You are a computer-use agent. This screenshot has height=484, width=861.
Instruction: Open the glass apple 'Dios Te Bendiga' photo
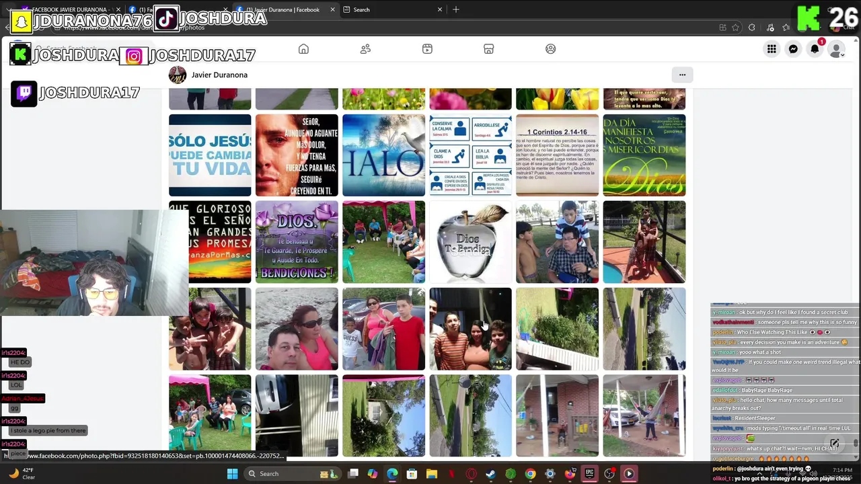pos(470,242)
